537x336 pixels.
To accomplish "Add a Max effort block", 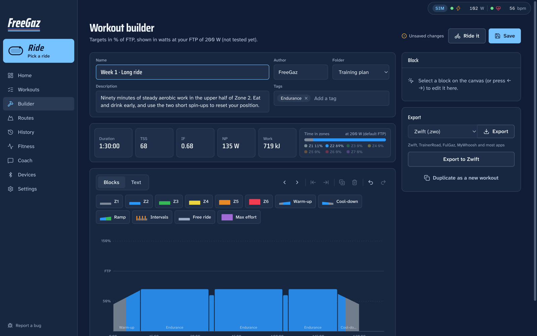I will (x=239, y=217).
